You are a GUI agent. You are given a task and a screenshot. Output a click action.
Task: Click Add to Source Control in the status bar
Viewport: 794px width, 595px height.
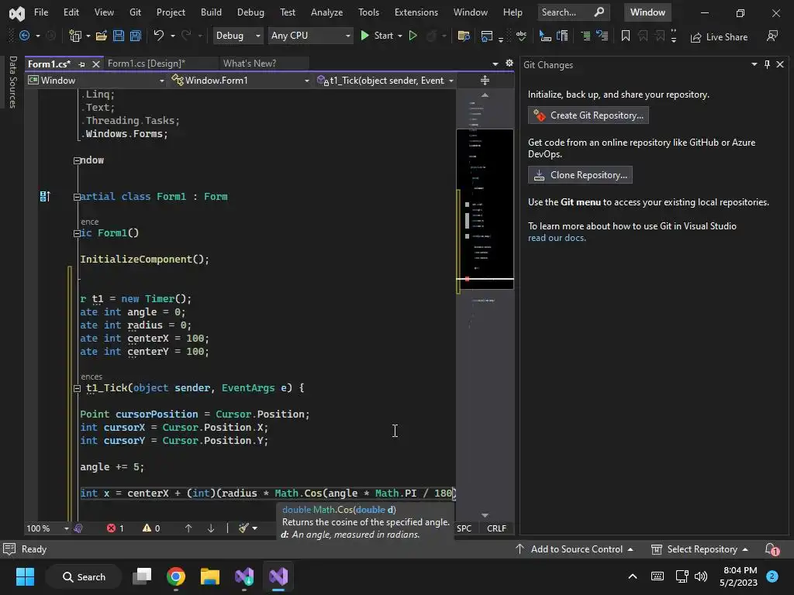[x=575, y=549]
